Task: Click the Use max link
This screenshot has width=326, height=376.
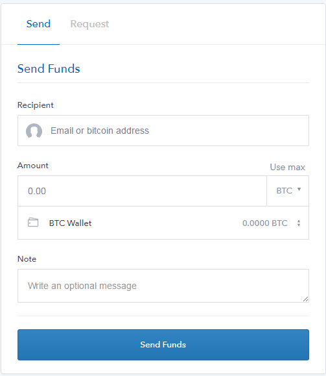Action: [x=288, y=167]
